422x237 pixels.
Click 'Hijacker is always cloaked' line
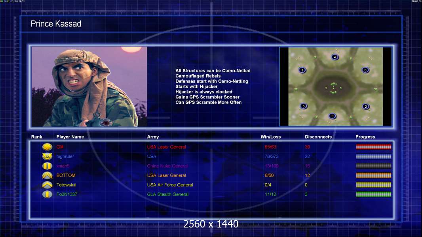[204, 92]
